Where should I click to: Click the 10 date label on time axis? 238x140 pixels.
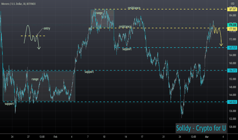coord(104,137)
